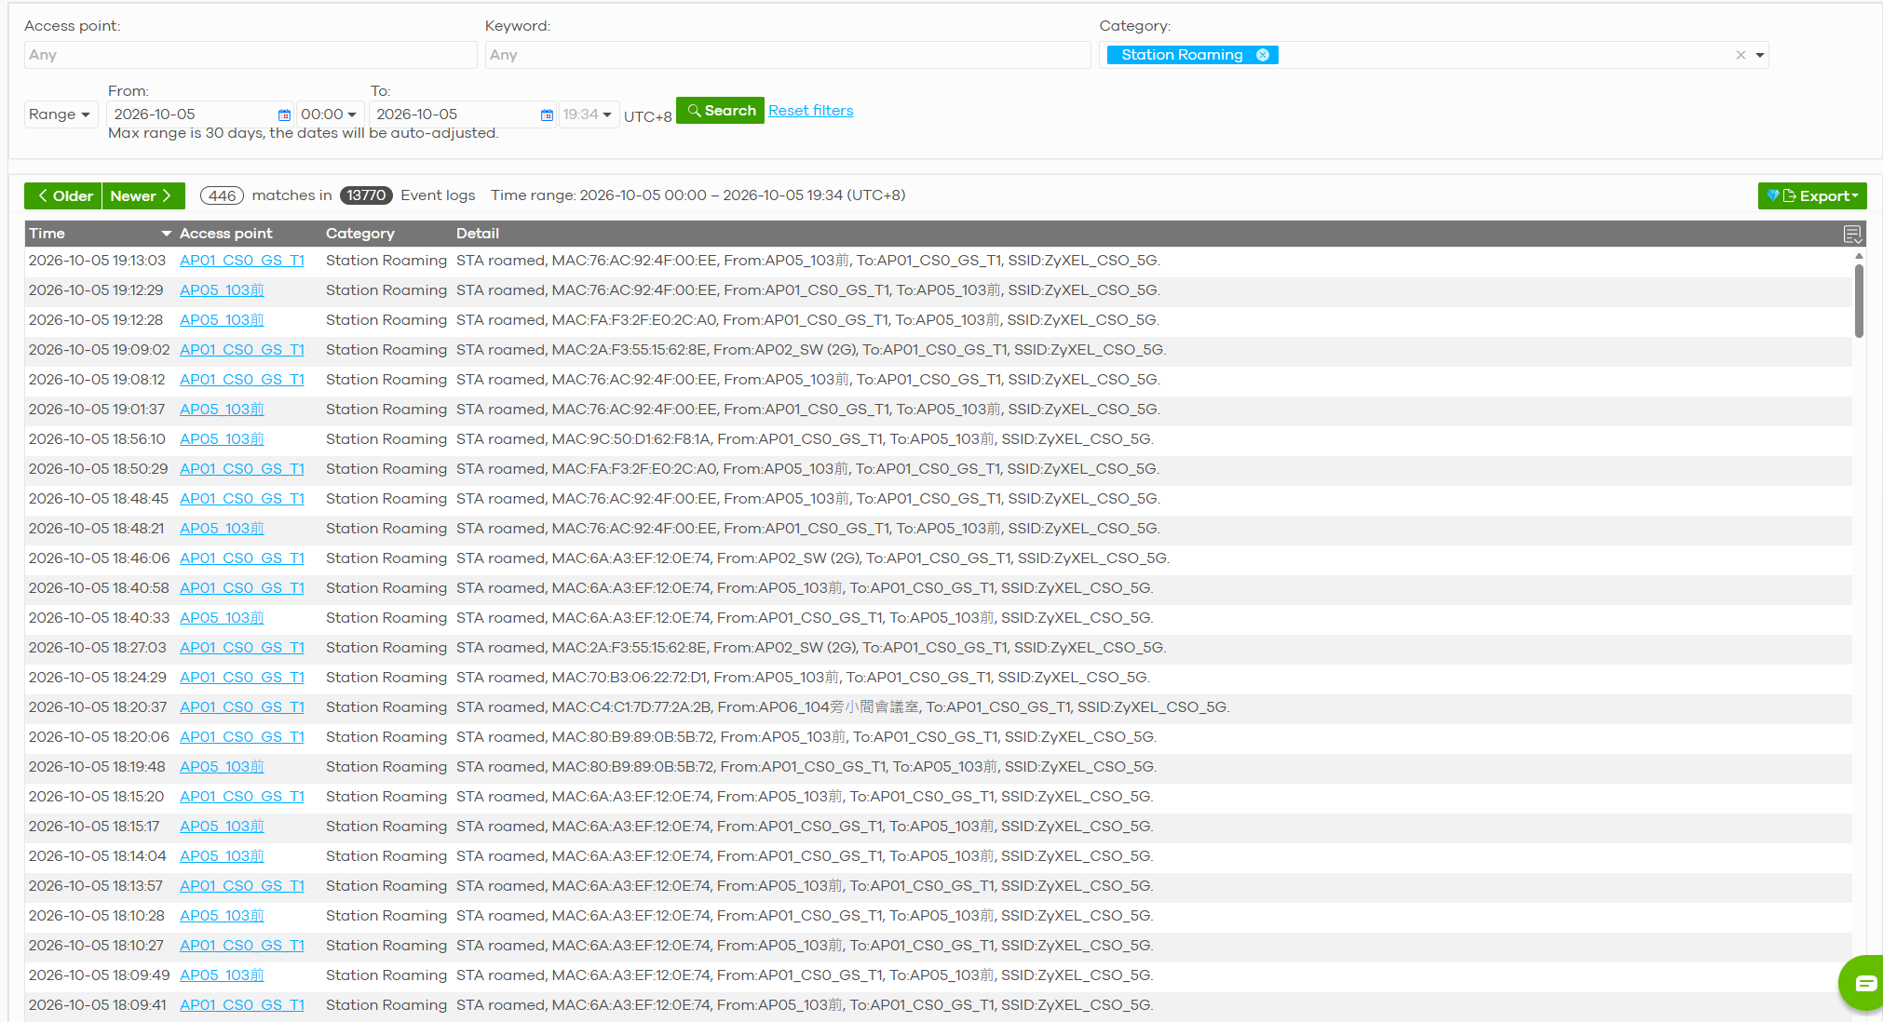The width and height of the screenshot is (1883, 1022).
Task: Select detail text with MAC:C4:C1:7D:77:2A:2B
Action: click(x=843, y=707)
